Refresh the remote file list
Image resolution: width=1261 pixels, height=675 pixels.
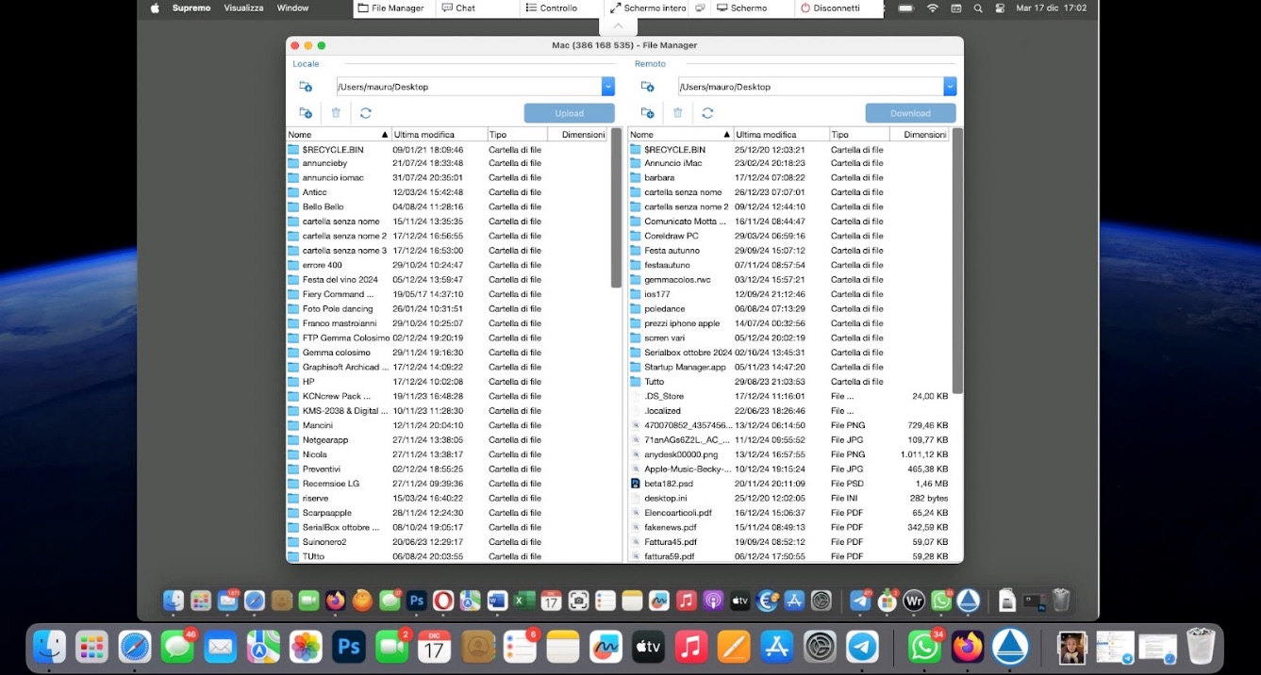click(x=707, y=112)
